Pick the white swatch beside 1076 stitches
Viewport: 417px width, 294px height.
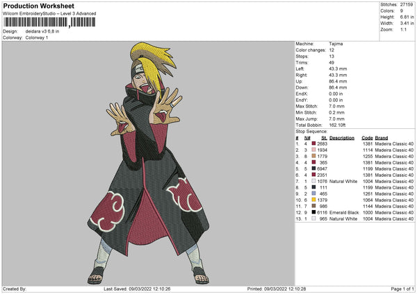tap(314, 181)
